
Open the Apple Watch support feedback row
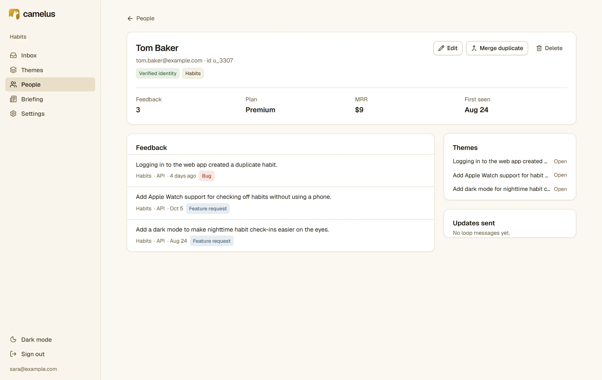click(281, 203)
